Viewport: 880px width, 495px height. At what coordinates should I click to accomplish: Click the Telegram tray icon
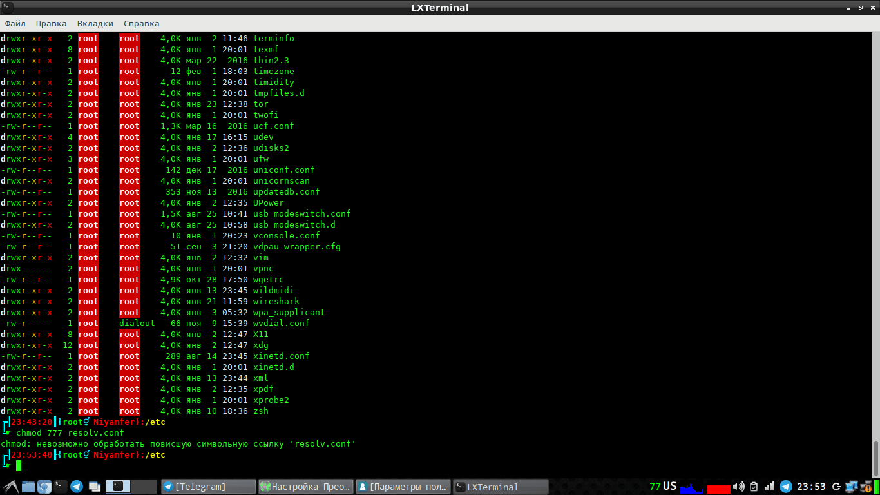[785, 487]
